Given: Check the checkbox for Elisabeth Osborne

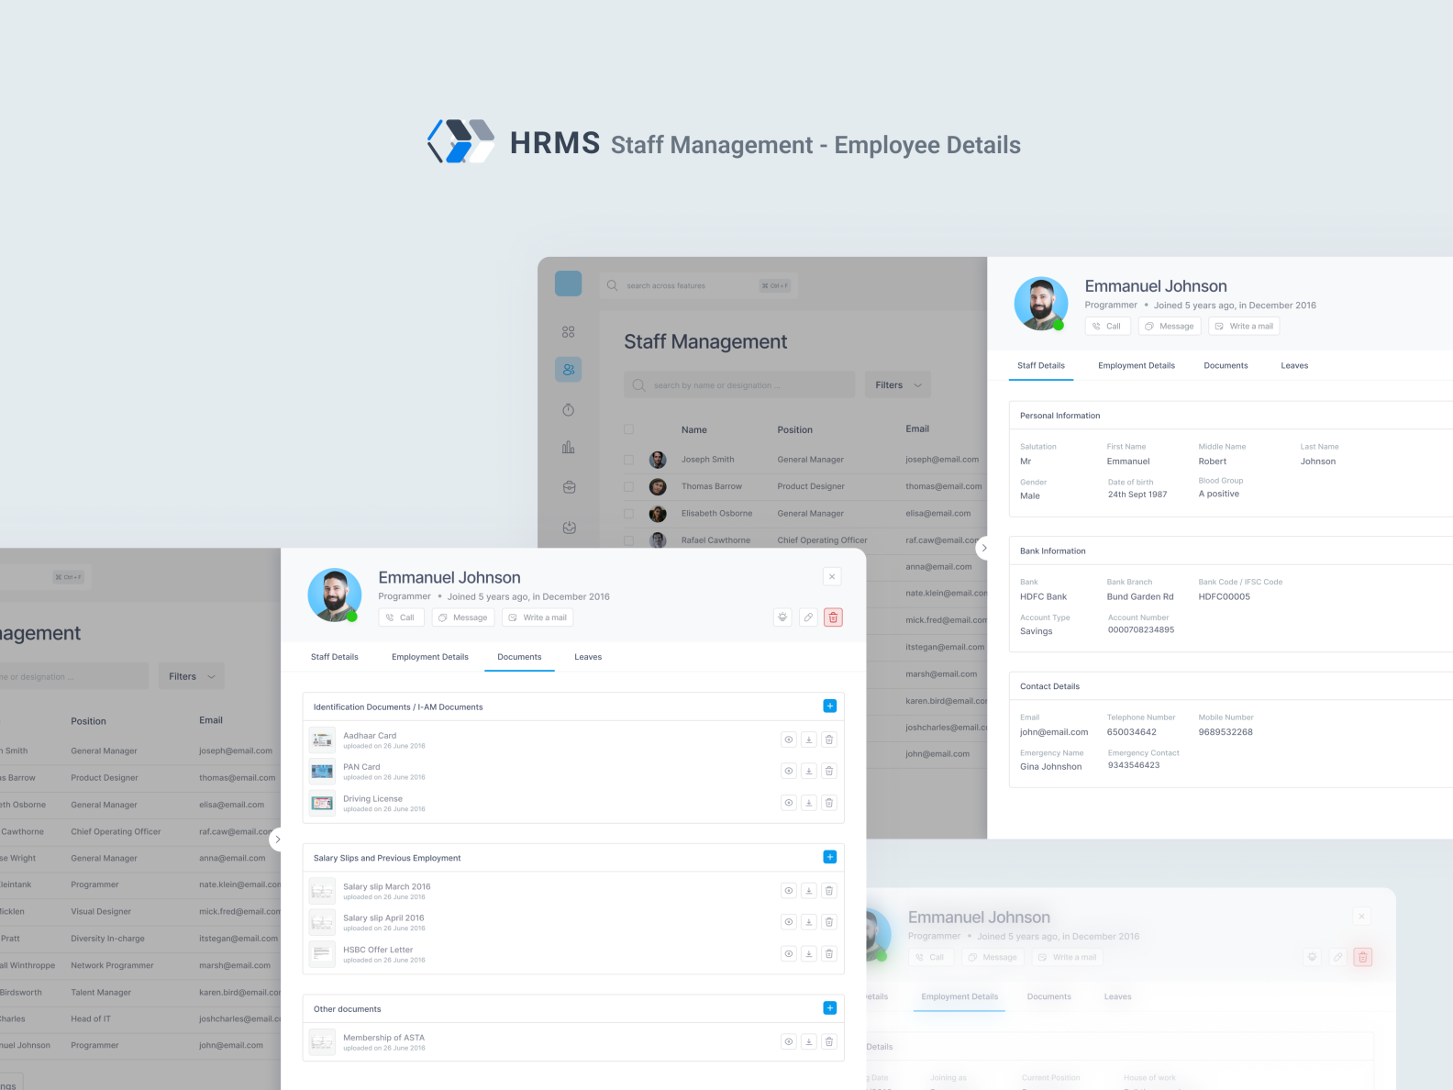Looking at the screenshot, I should (628, 513).
